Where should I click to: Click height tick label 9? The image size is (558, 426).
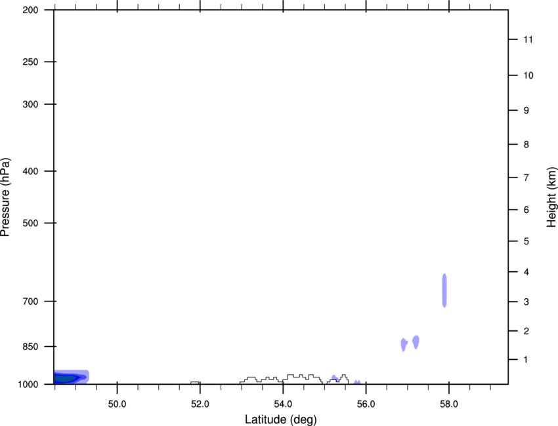(x=526, y=111)
